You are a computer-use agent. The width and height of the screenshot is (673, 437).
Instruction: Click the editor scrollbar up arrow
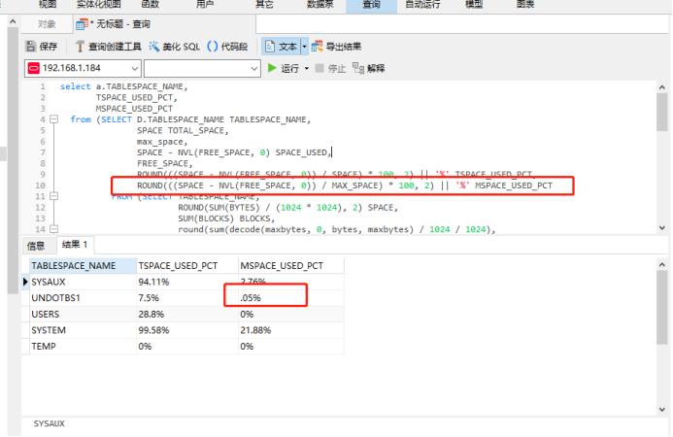[662, 87]
